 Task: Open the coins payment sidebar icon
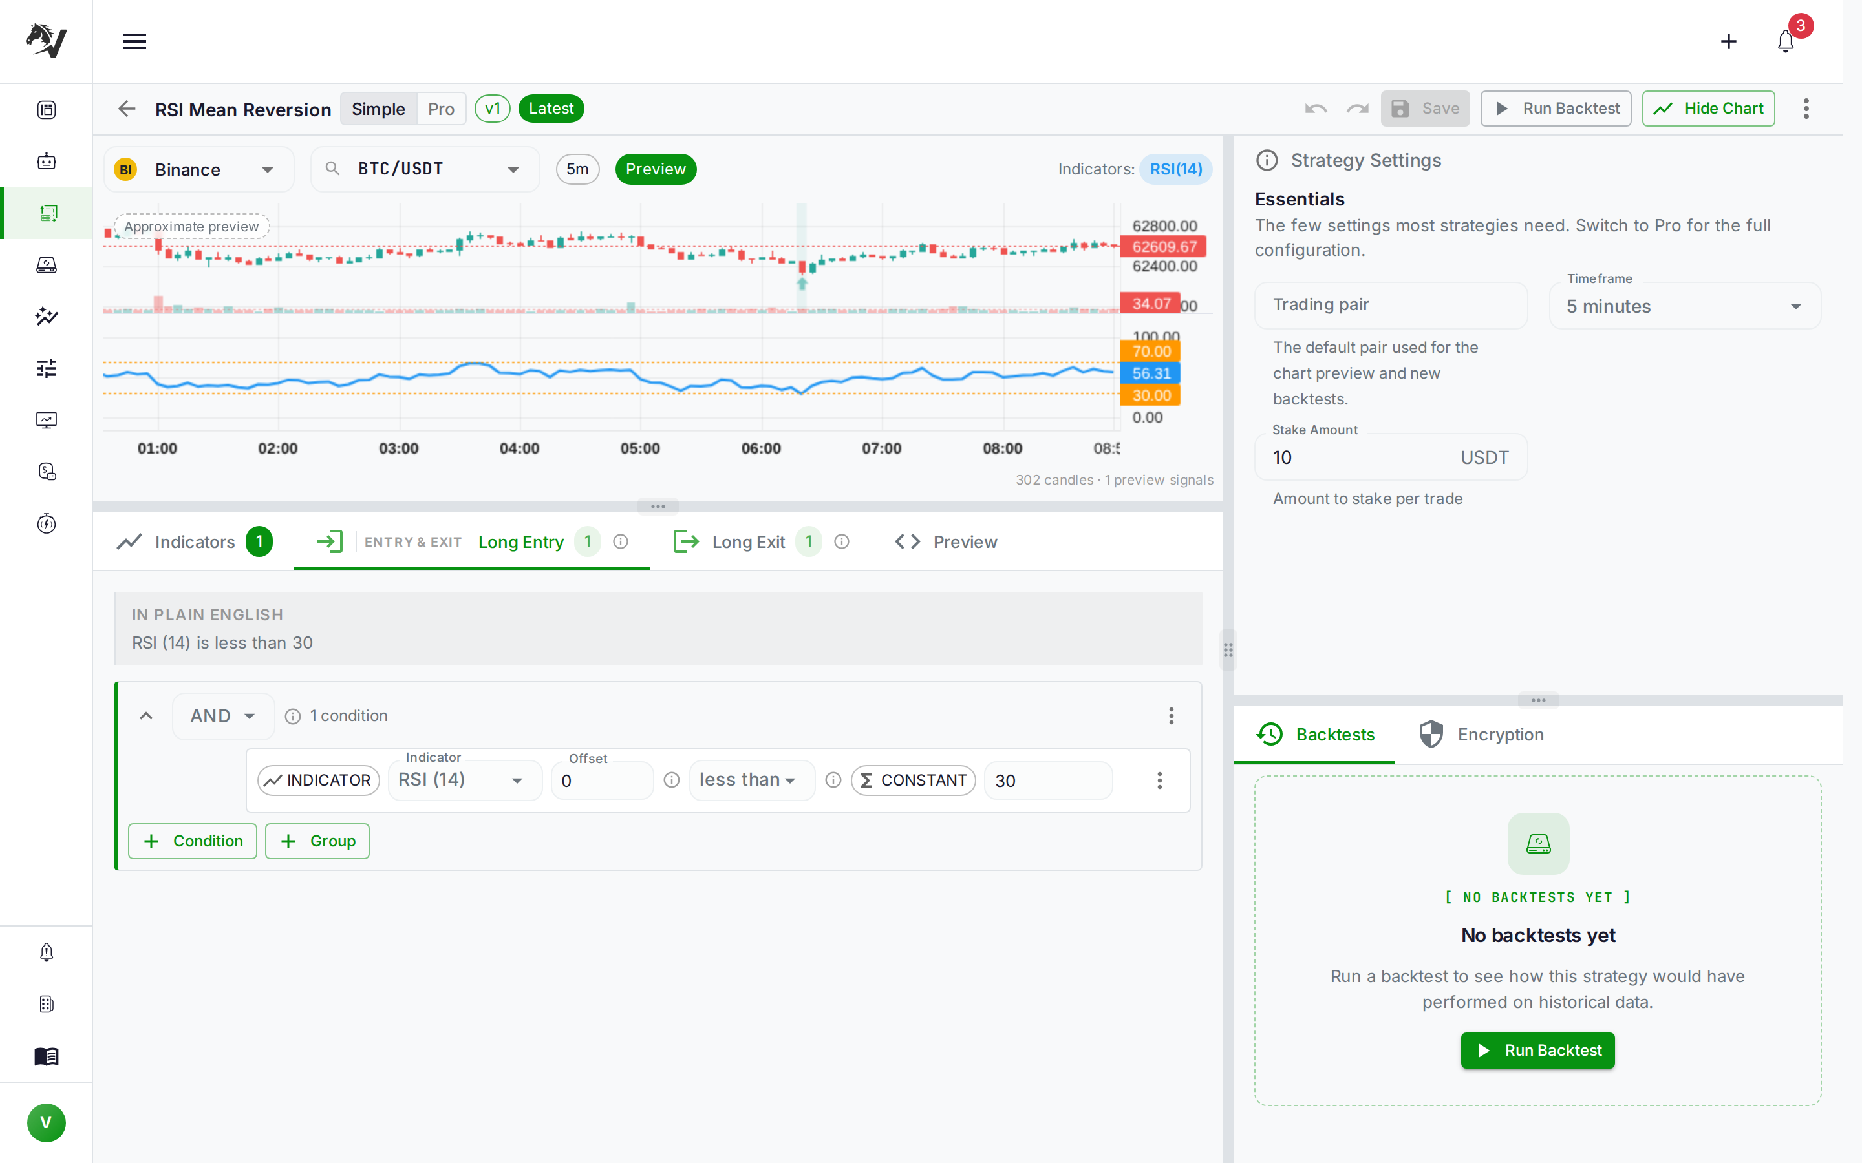click(x=46, y=472)
